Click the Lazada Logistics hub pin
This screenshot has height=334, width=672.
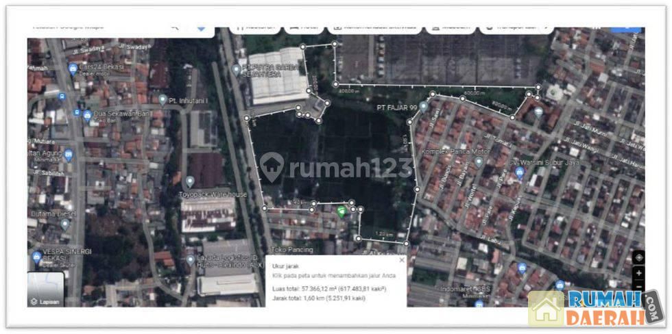pos(191,259)
